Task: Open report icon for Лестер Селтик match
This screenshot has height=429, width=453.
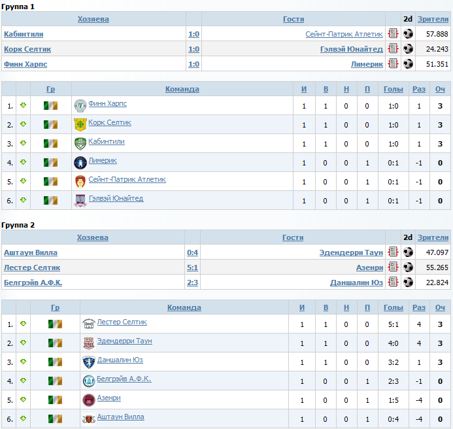Action: coord(393,267)
